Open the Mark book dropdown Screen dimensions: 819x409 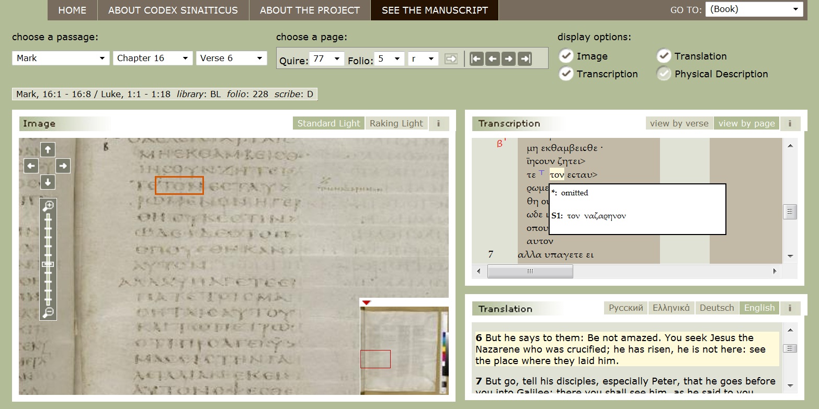point(61,58)
